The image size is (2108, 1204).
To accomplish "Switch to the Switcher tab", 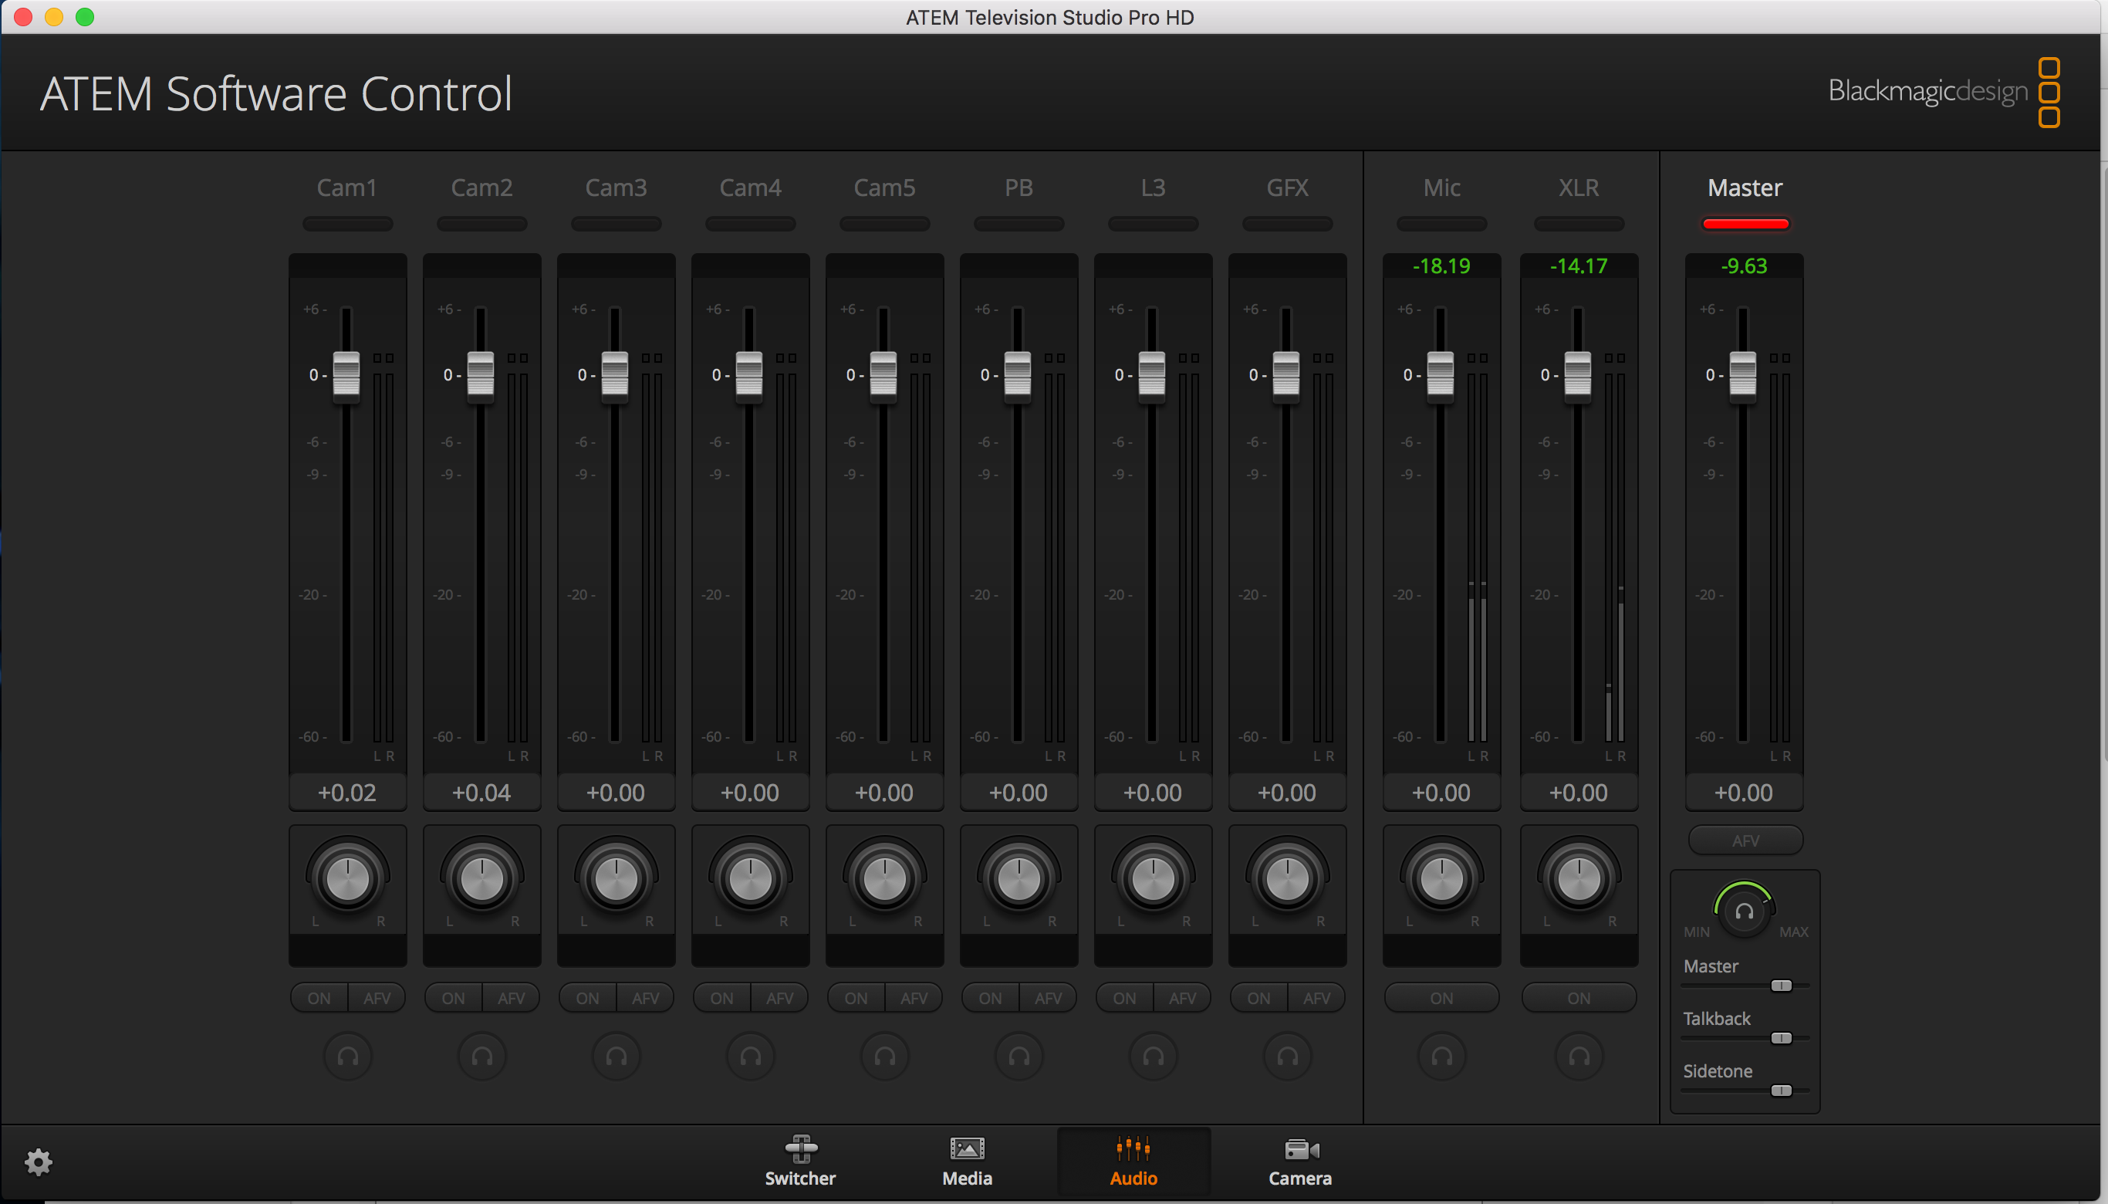I will coord(800,1161).
